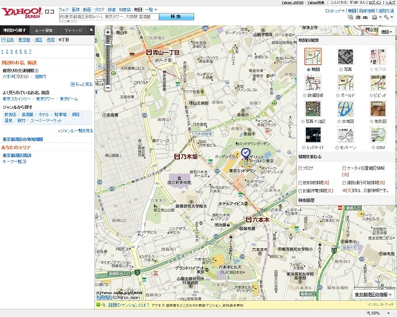
Task: Click the map zoom slider handle
Action: pos(108,45)
